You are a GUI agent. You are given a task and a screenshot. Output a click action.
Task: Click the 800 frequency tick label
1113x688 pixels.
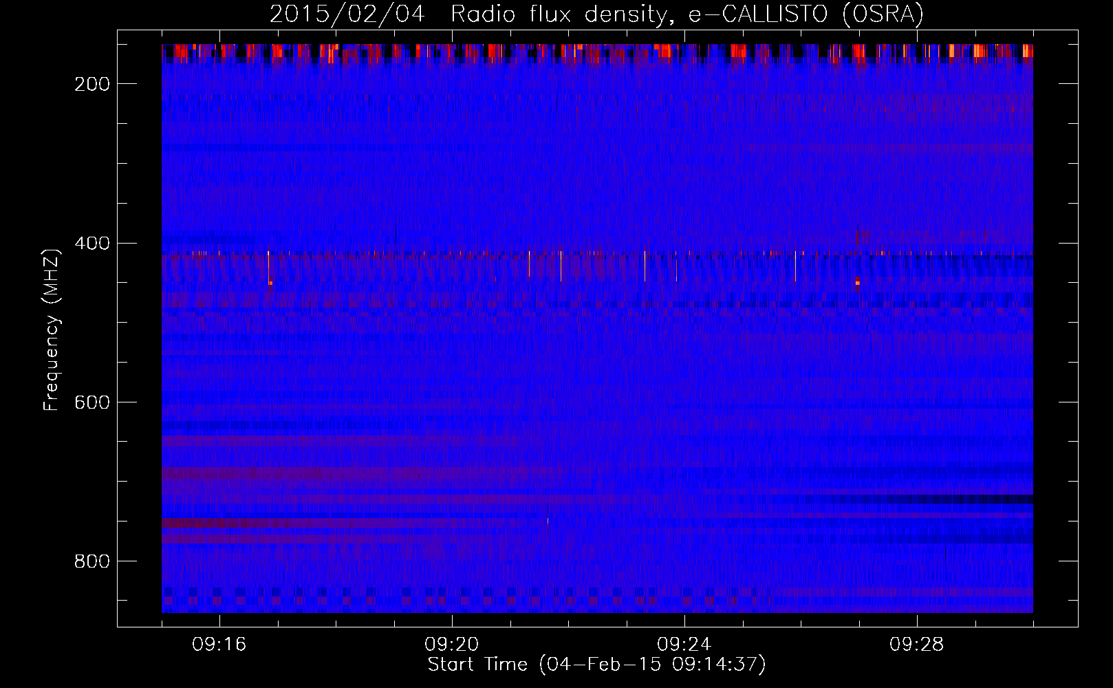[91, 561]
